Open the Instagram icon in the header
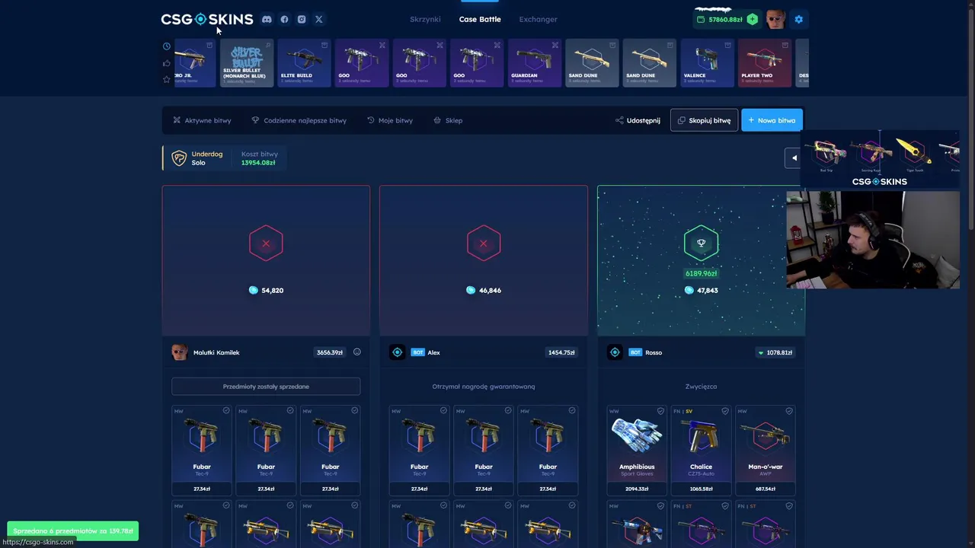The image size is (975, 548). click(302, 19)
